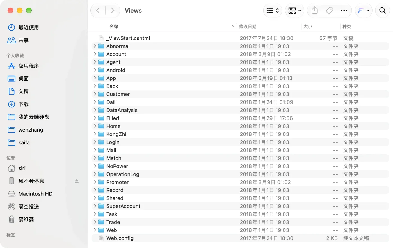This screenshot has height=248, width=393.
Task: Go forward with the right arrow
Action: pos(113,11)
